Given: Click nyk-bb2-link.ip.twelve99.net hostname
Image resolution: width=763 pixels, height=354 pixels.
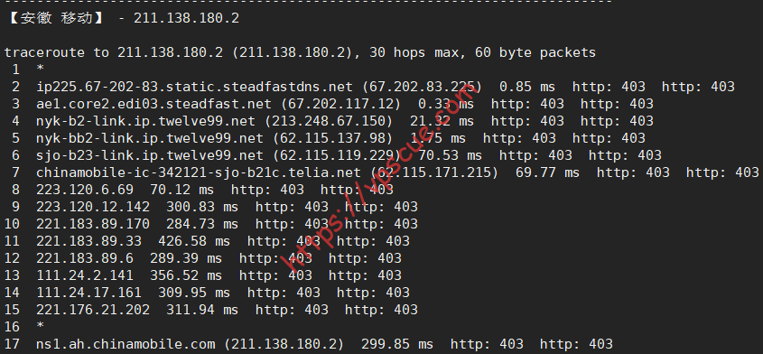Looking at the screenshot, I should click(150, 138).
